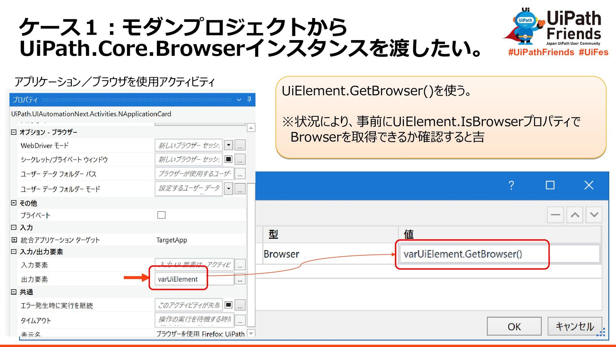Open ellipsis editor for ユーザー データ フォルダー パス
616x347 pixels.
pyautogui.click(x=240, y=174)
